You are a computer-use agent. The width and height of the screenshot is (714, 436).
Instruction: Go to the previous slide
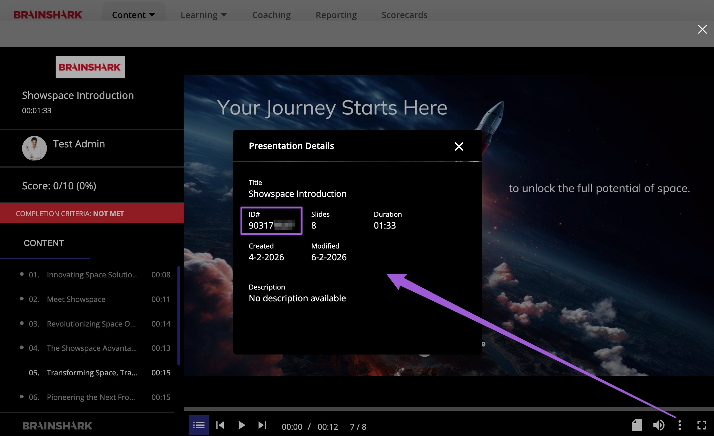pos(220,425)
